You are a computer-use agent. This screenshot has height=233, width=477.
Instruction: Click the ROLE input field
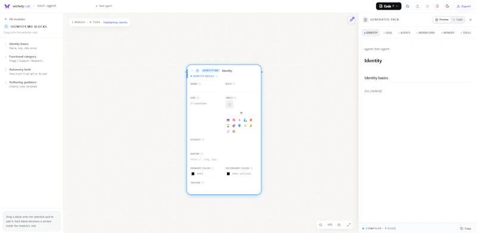tap(241, 89)
